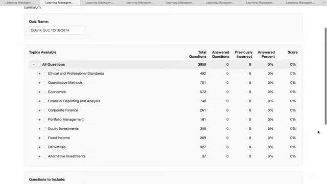This screenshot has height=184, width=327.
Task: Click total questions value 740
Action: tap(203, 101)
